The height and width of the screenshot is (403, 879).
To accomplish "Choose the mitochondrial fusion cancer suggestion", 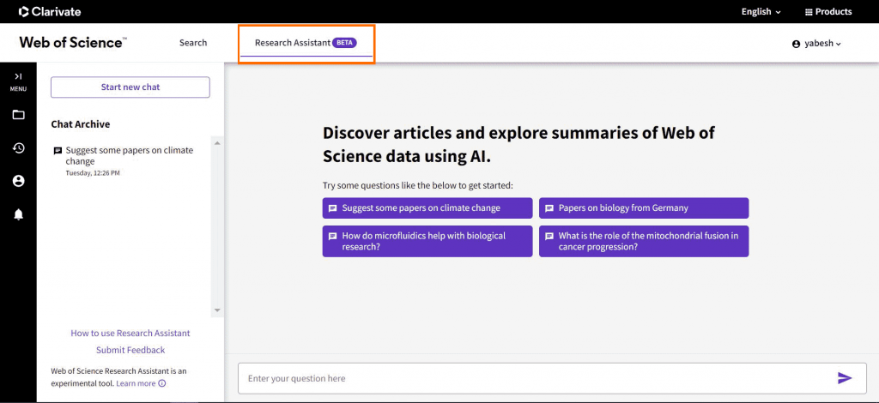I will point(644,241).
